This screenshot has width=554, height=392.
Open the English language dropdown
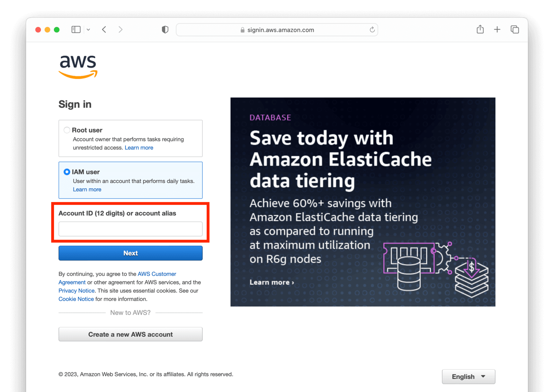pos(468,376)
